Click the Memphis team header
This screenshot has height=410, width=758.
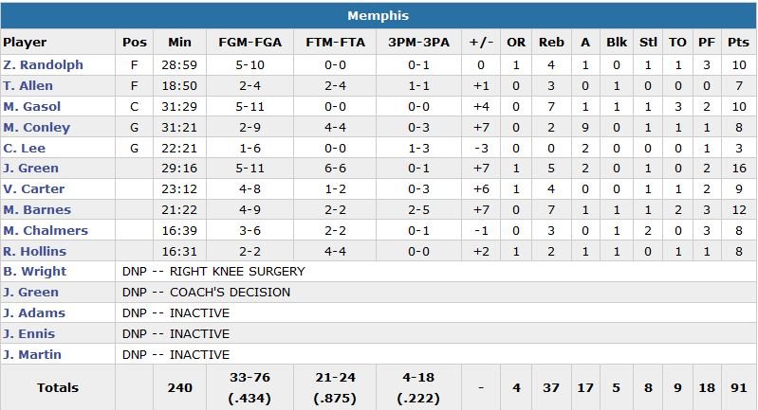click(x=379, y=16)
